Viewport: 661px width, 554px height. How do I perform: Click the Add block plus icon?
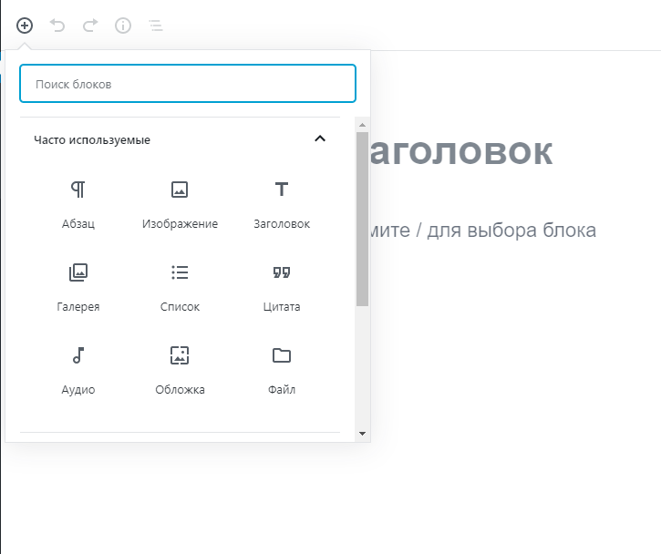click(25, 26)
